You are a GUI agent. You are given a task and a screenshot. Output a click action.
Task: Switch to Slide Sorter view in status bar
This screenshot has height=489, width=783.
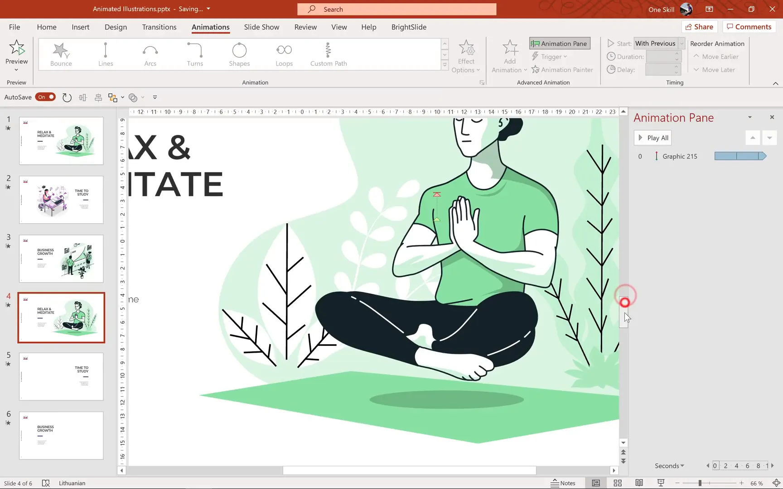pyautogui.click(x=618, y=483)
